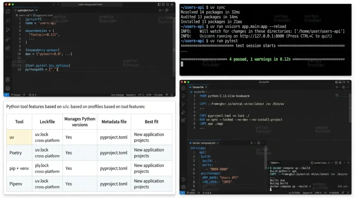The image size is (355, 198).
Task: Open Search in the Dockerfile window
Action: [x=183, y=96]
